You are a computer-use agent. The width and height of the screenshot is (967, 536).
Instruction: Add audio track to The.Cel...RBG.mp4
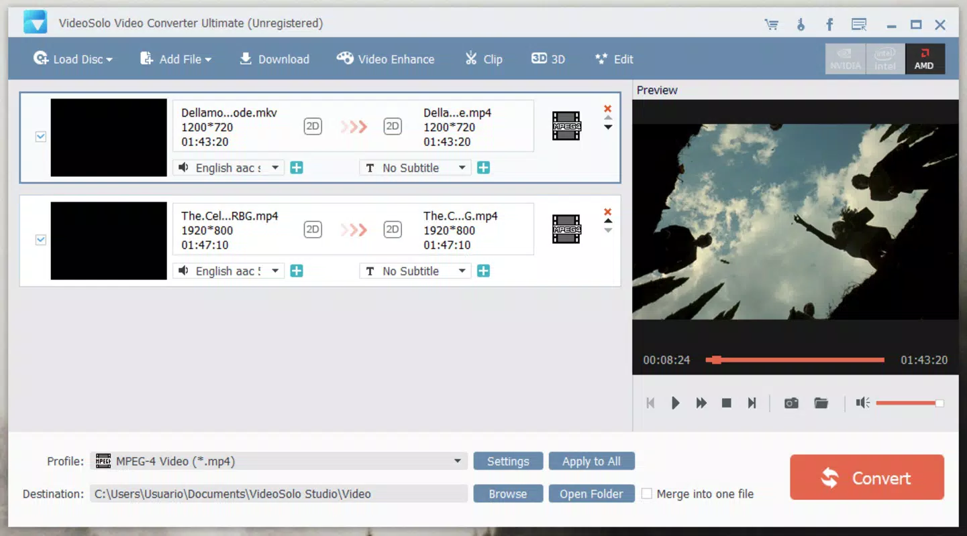coord(297,271)
